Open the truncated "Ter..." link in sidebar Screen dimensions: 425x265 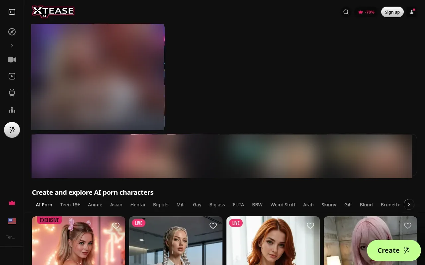click(x=11, y=237)
